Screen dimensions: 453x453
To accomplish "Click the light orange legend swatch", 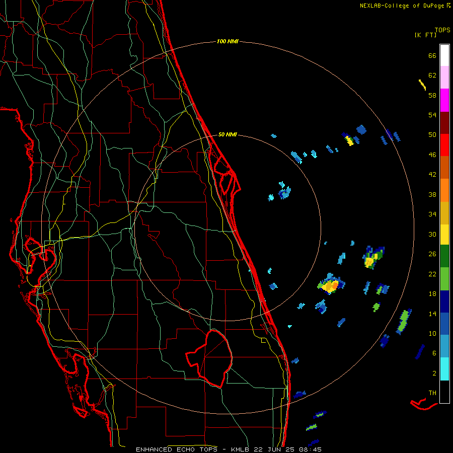I will point(444,190).
